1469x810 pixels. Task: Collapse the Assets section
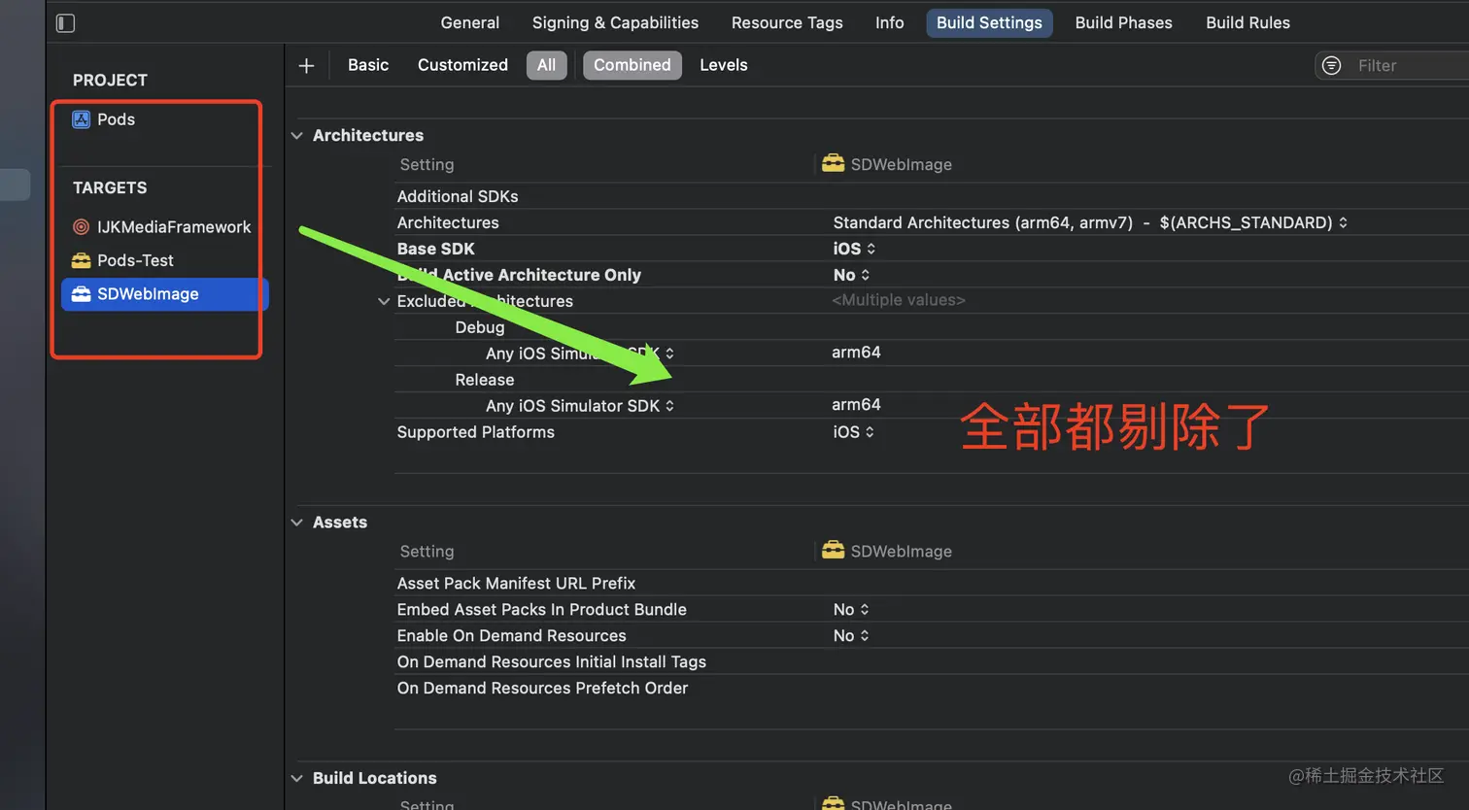pyautogui.click(x=297, y=523)
